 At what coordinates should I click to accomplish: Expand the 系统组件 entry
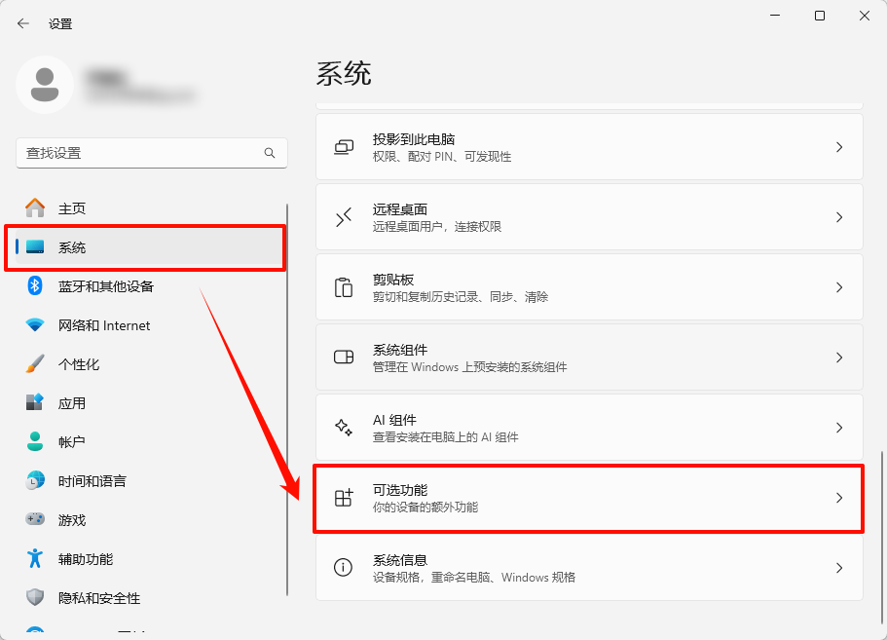[x=587, y=357]
